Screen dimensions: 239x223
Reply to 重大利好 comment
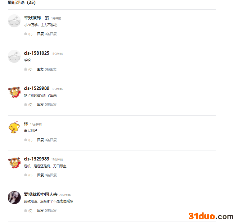tap(40, 140)
